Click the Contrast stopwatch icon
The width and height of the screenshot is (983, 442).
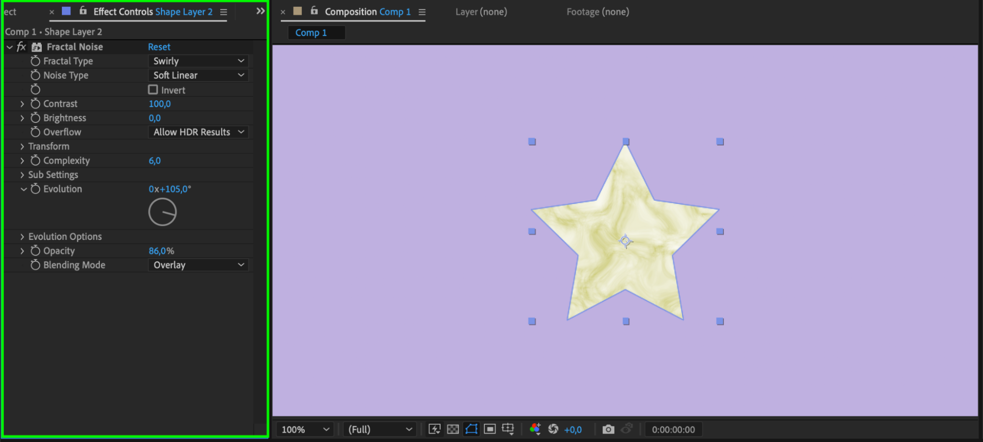pyautogui.click(x=35, y=104)
